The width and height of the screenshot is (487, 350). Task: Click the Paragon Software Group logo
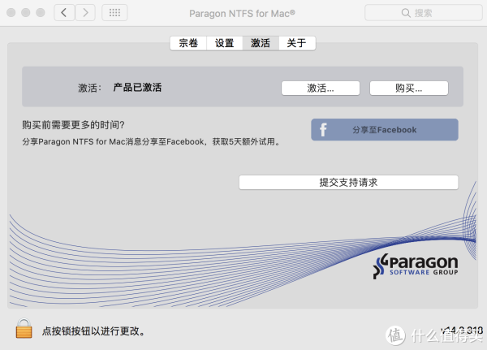[416, 266]
